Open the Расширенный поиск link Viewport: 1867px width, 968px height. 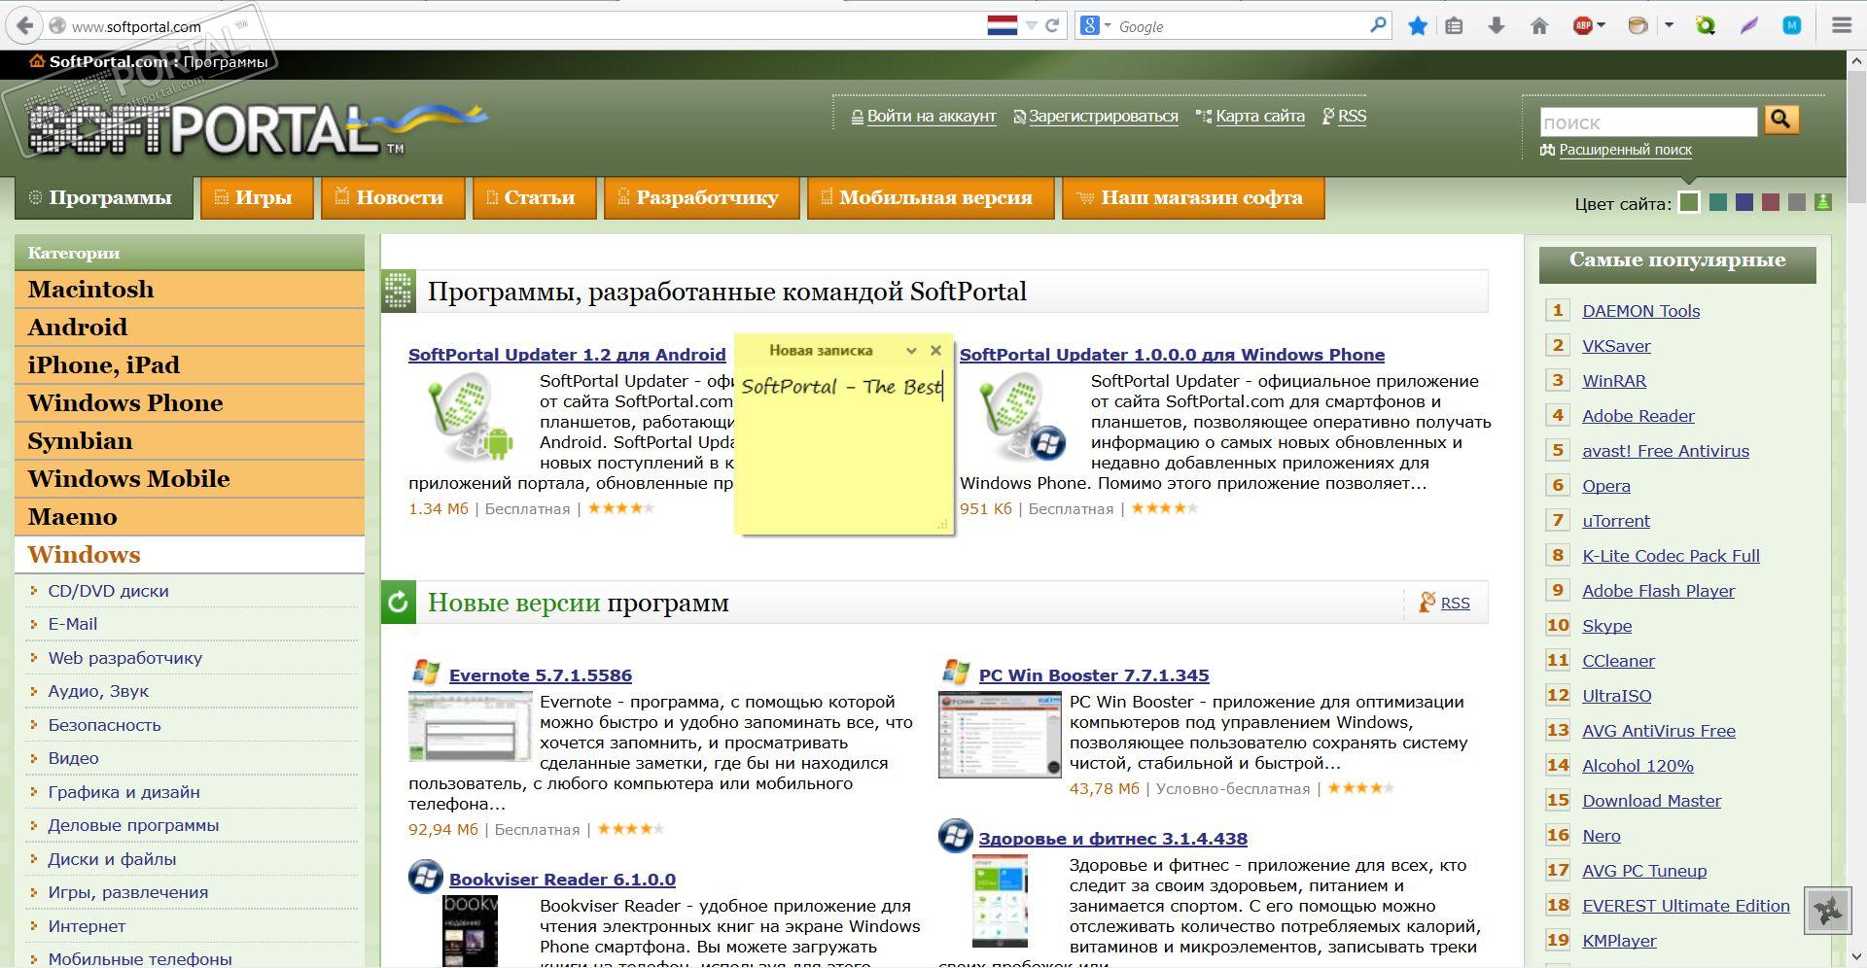click(x=1625, y=150)
